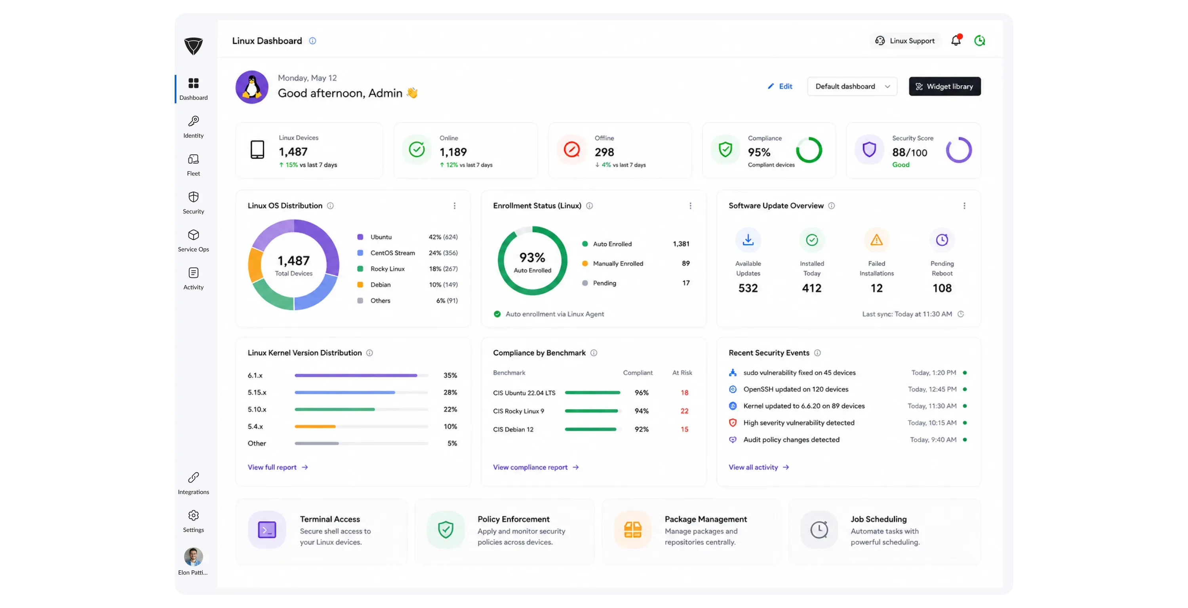Image resolution: width=1188 pixels, height=608 pixels.
Task: Click the Linux Devices tablet icon
Action: [257, 149]
